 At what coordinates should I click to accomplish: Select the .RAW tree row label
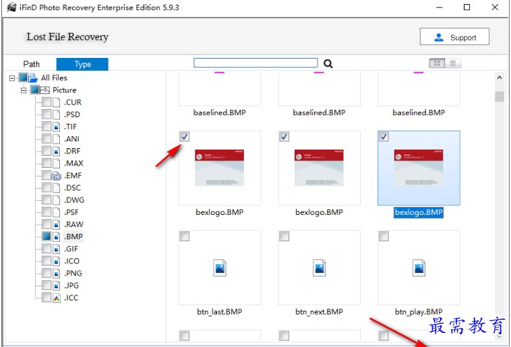pos(73,224)
